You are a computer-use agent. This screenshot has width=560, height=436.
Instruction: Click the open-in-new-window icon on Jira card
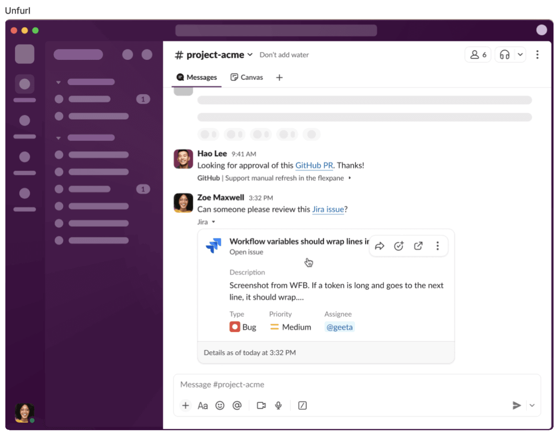click(x=418, y=246)
